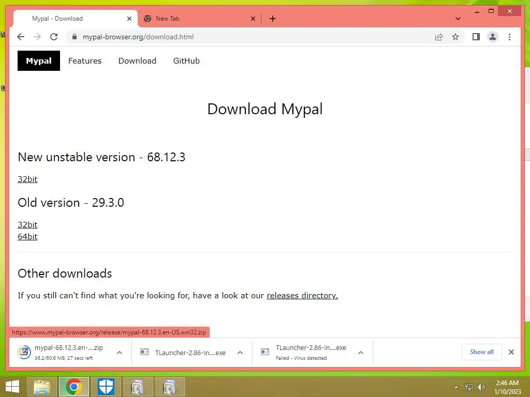
Task: Minimize the Chrome window
Action: (x=477, y=11)
